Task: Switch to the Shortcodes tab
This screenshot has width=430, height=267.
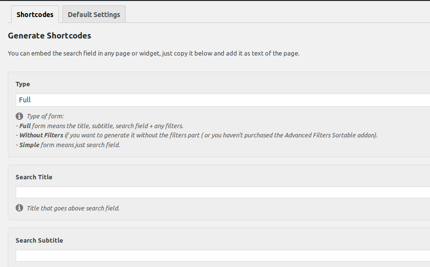Action: pyautogui.click(x=35, y=15)
